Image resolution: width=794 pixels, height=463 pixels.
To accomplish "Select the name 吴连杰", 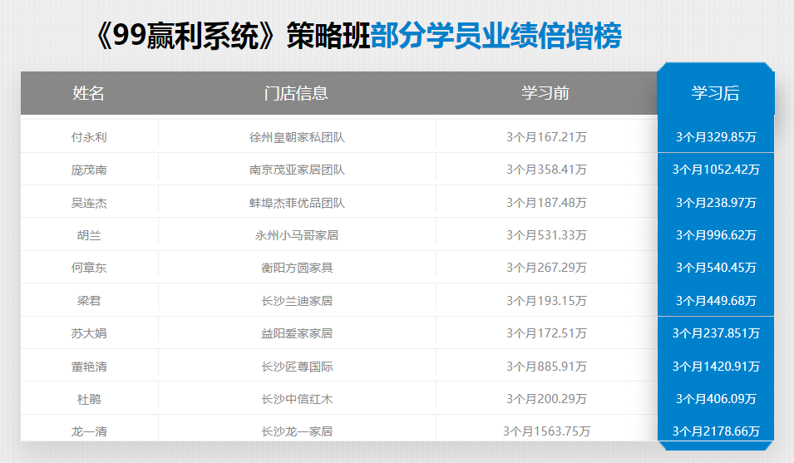I will pos(89,203).
